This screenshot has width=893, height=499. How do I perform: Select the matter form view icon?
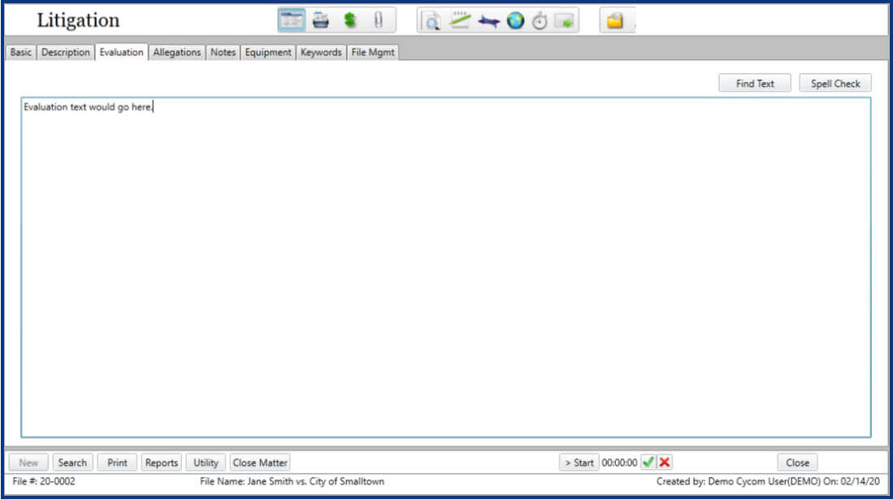[x=292, y=20]
